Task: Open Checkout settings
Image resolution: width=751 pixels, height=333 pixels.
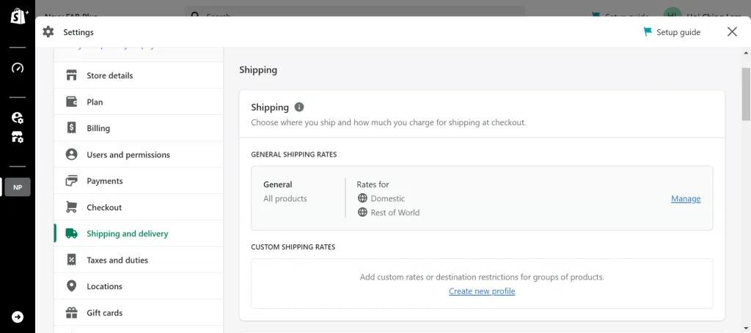Action: [x=139, y=207]
